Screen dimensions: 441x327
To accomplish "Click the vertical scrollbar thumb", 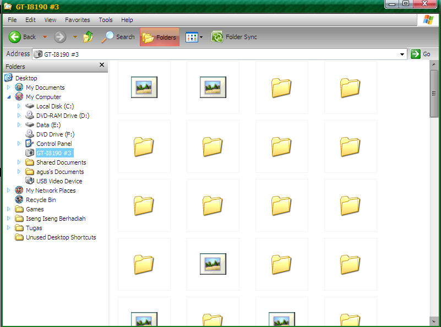I will [434, 94].
